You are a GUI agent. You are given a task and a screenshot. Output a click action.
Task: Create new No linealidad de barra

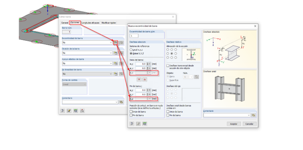point(116,74)
